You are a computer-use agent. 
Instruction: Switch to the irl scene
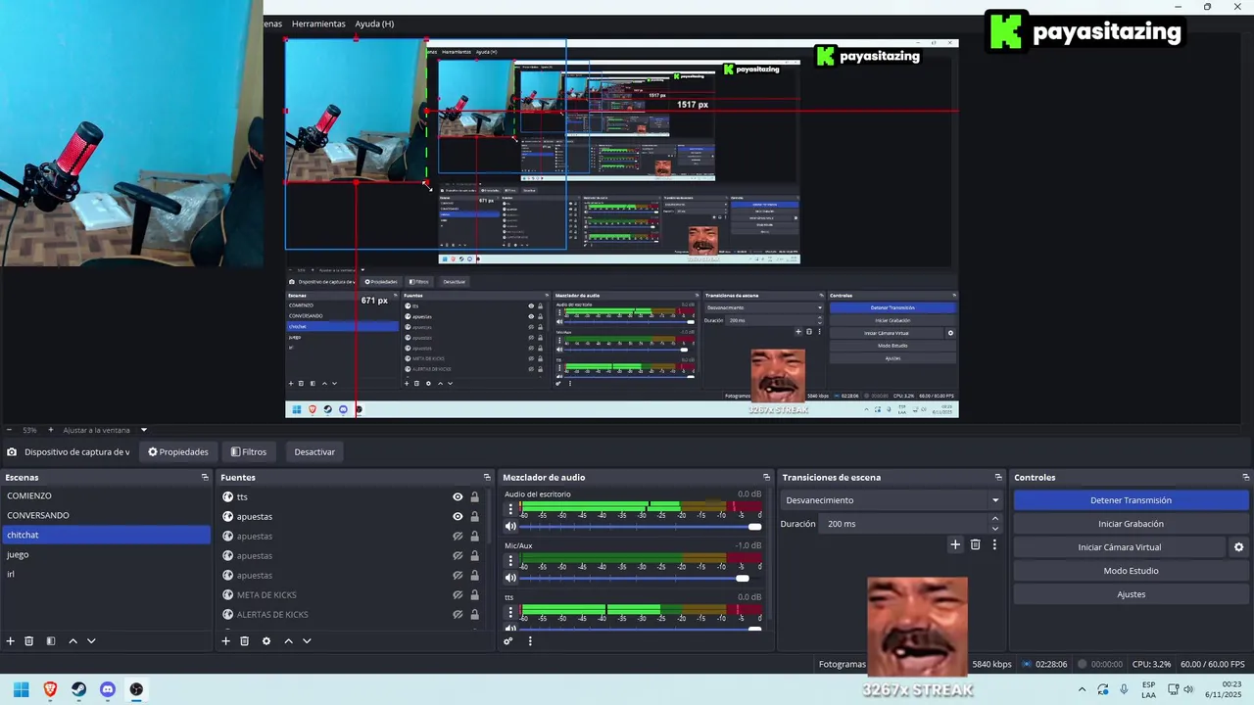(x=106, y=574)
